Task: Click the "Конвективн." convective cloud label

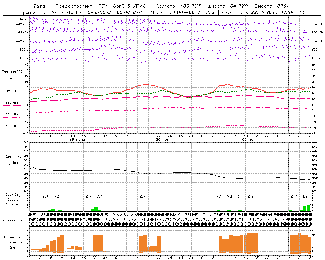Action: [x=13, y=237]
